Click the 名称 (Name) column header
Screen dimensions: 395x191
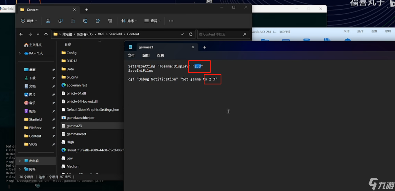pyautogui.click(x=68, y=44)
